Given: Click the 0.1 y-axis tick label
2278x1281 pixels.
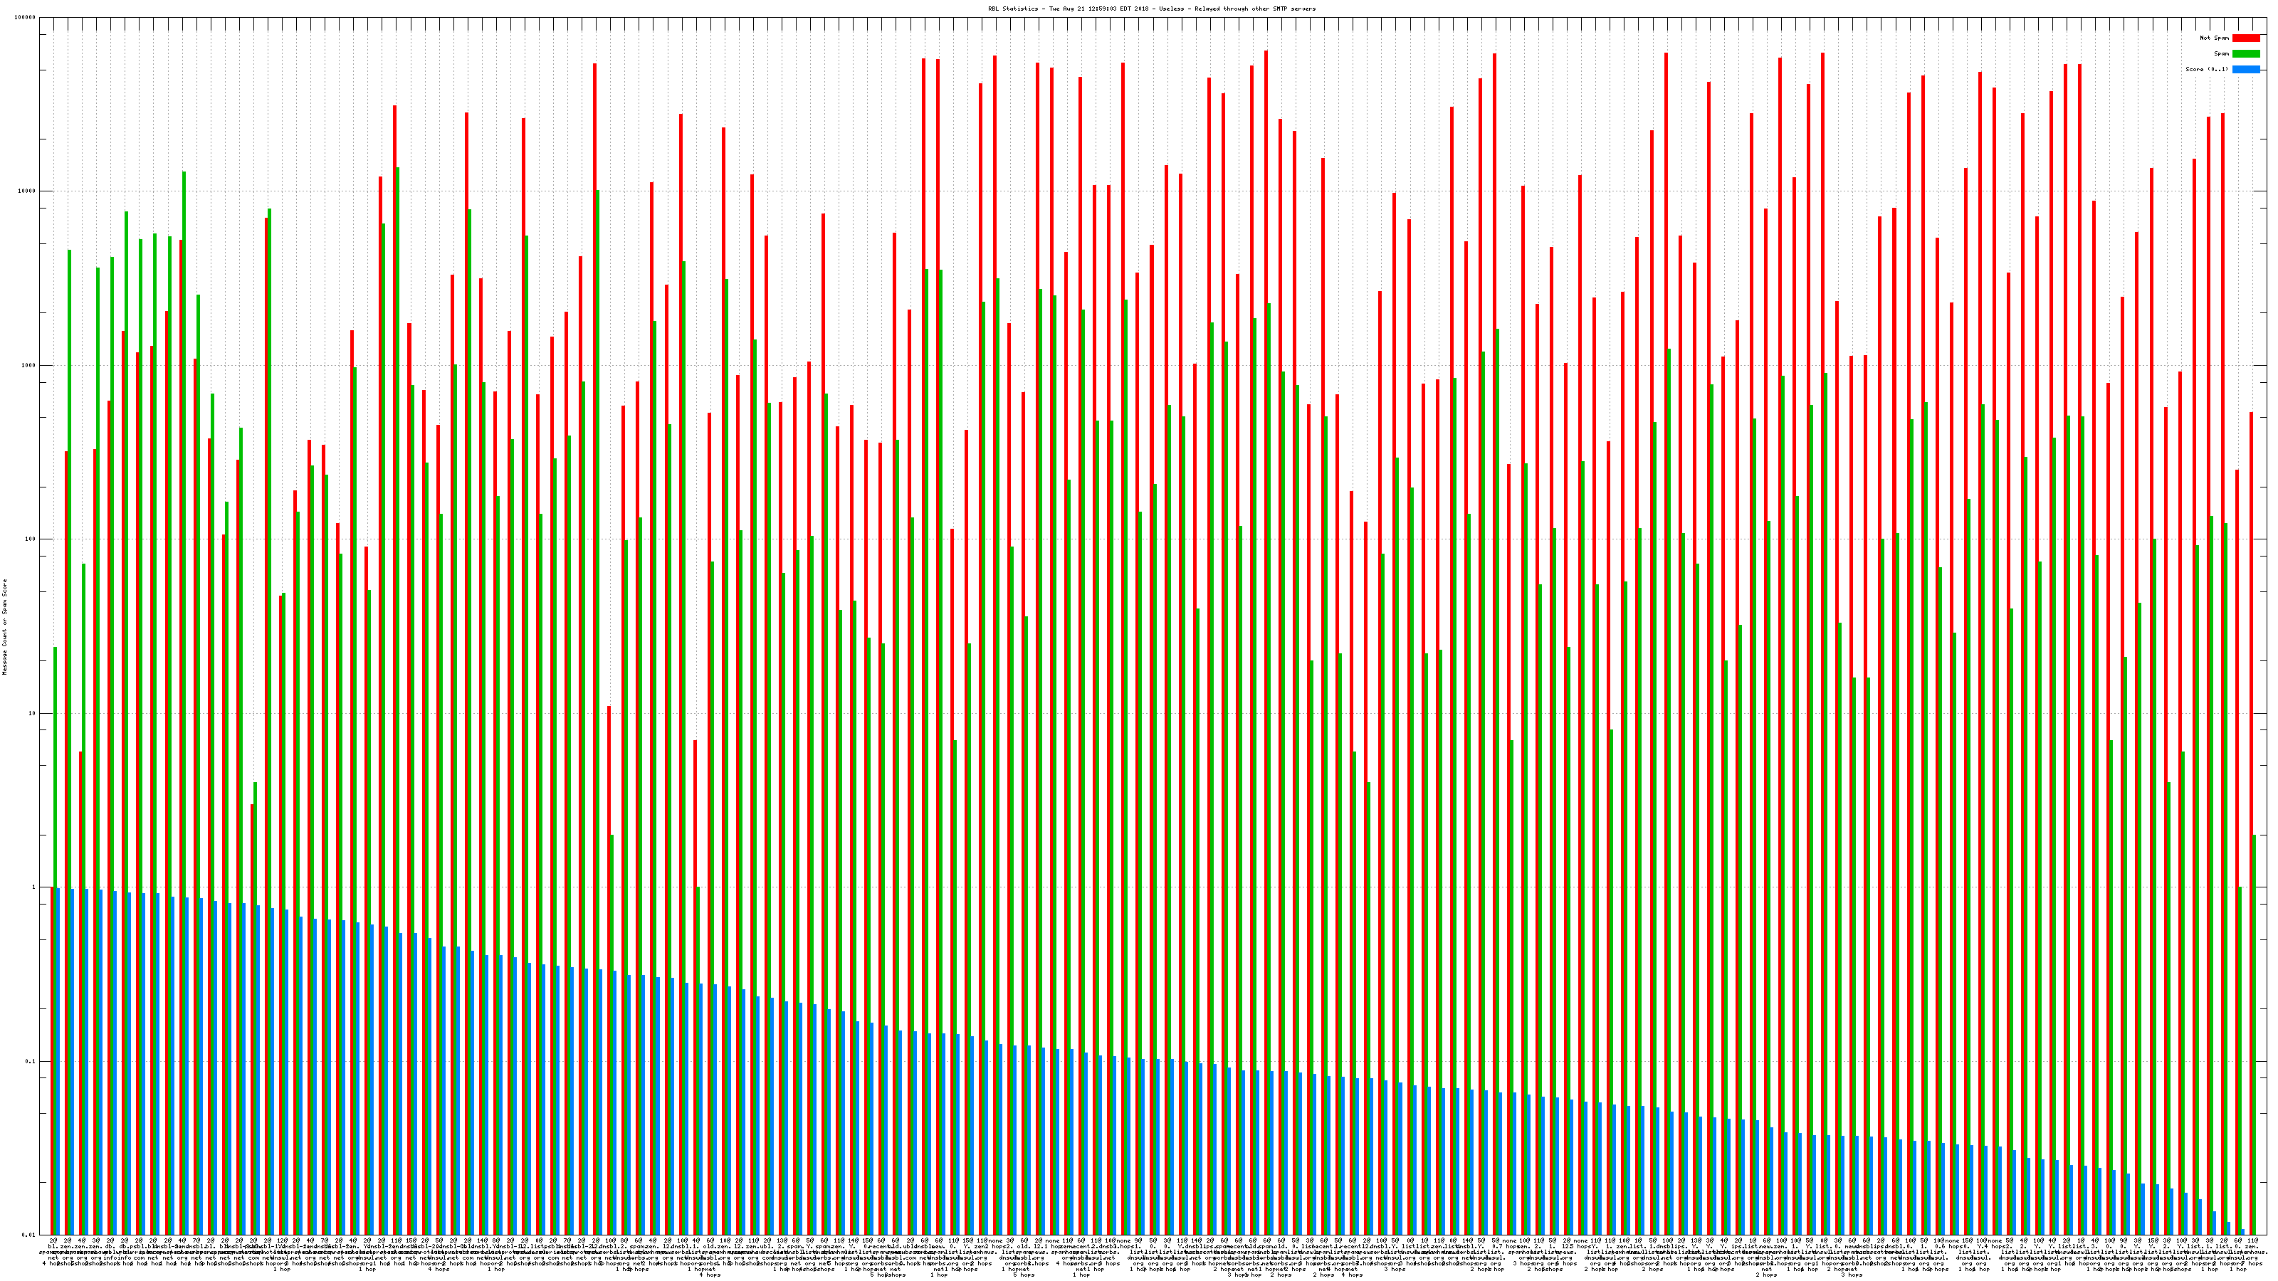Looking at the screenshot, I should [31, 1062].
